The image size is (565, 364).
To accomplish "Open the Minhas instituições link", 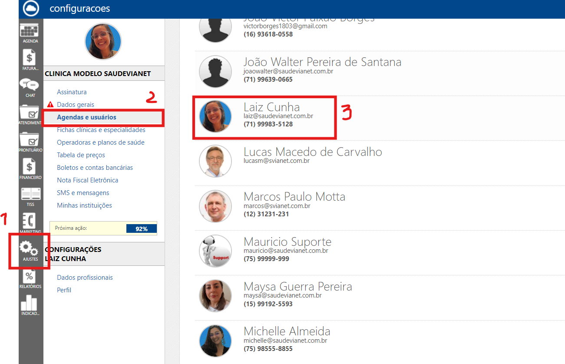I will coord(84,205).
